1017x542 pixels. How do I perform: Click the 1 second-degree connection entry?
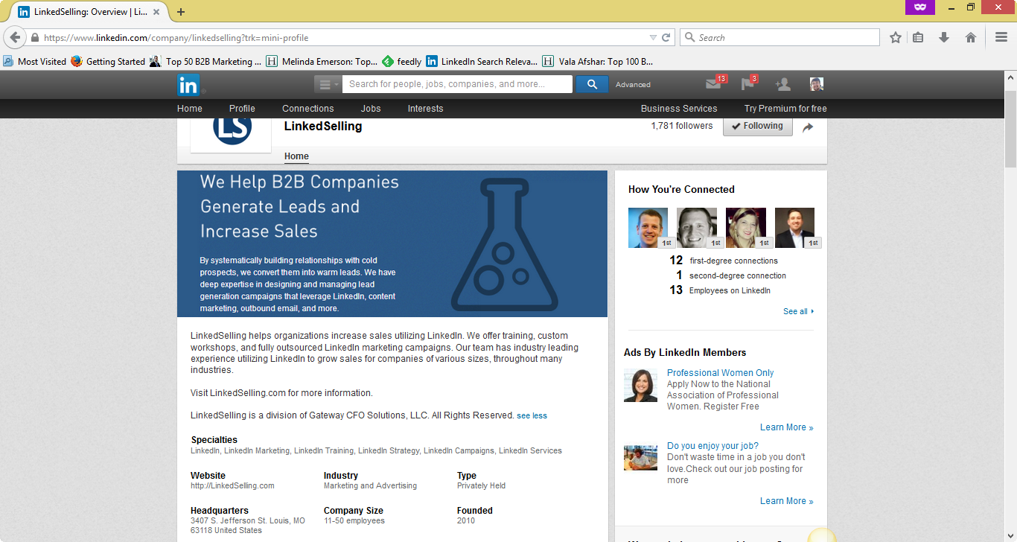pyautogui.click(x=731, y=275)
